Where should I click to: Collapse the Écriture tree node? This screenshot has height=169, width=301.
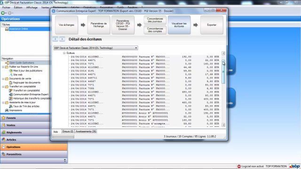pos(64,53)
